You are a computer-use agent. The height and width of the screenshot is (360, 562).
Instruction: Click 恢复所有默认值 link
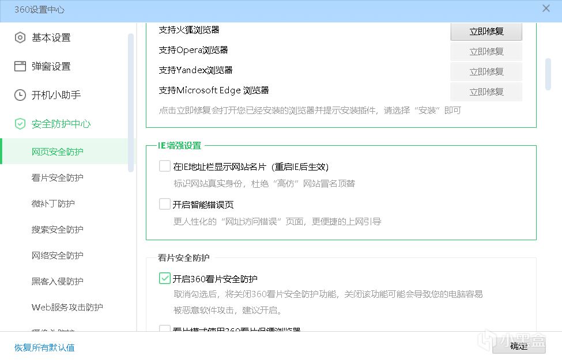(x=44, y=347)
